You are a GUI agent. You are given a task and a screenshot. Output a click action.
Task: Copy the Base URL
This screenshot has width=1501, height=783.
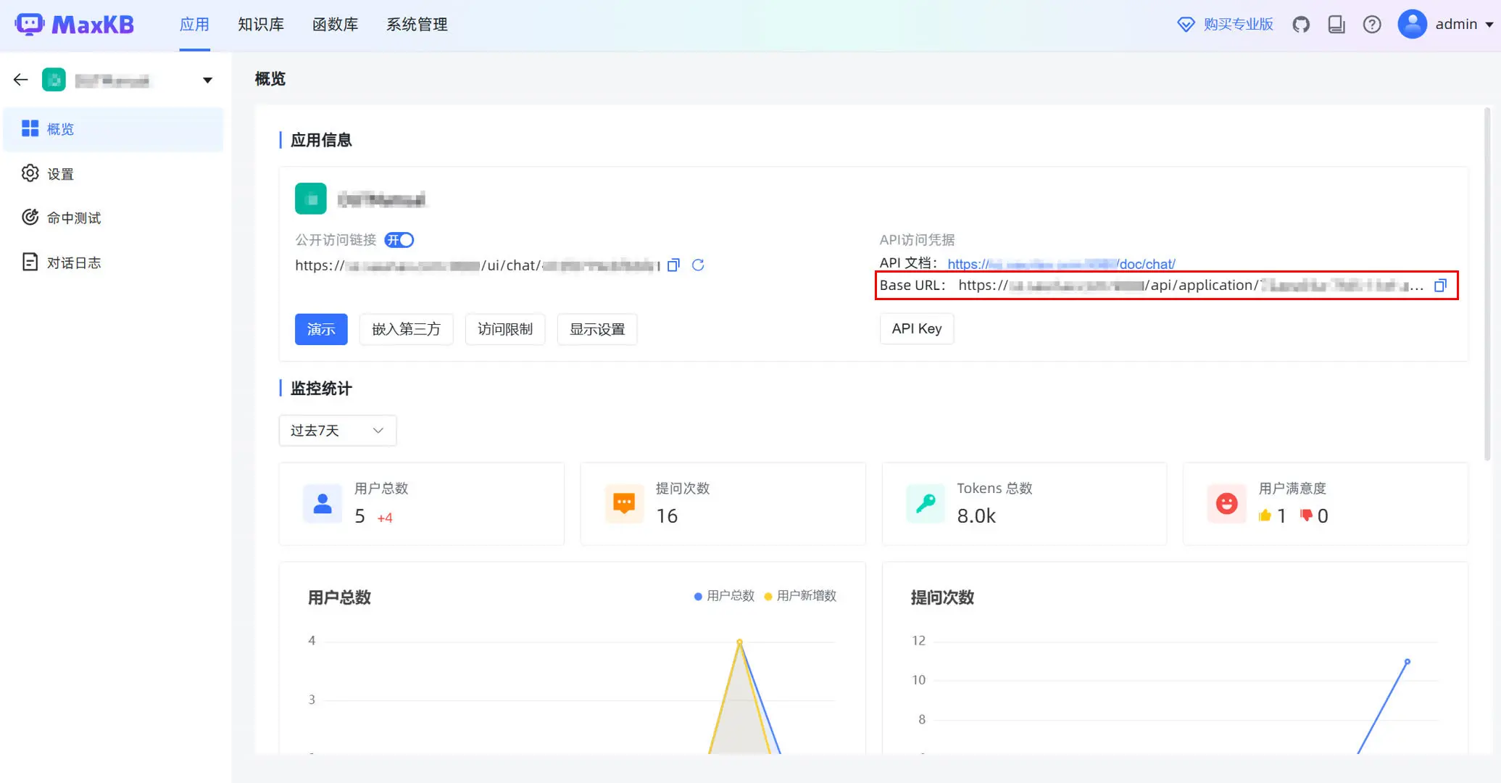[x=1440, y=286]
